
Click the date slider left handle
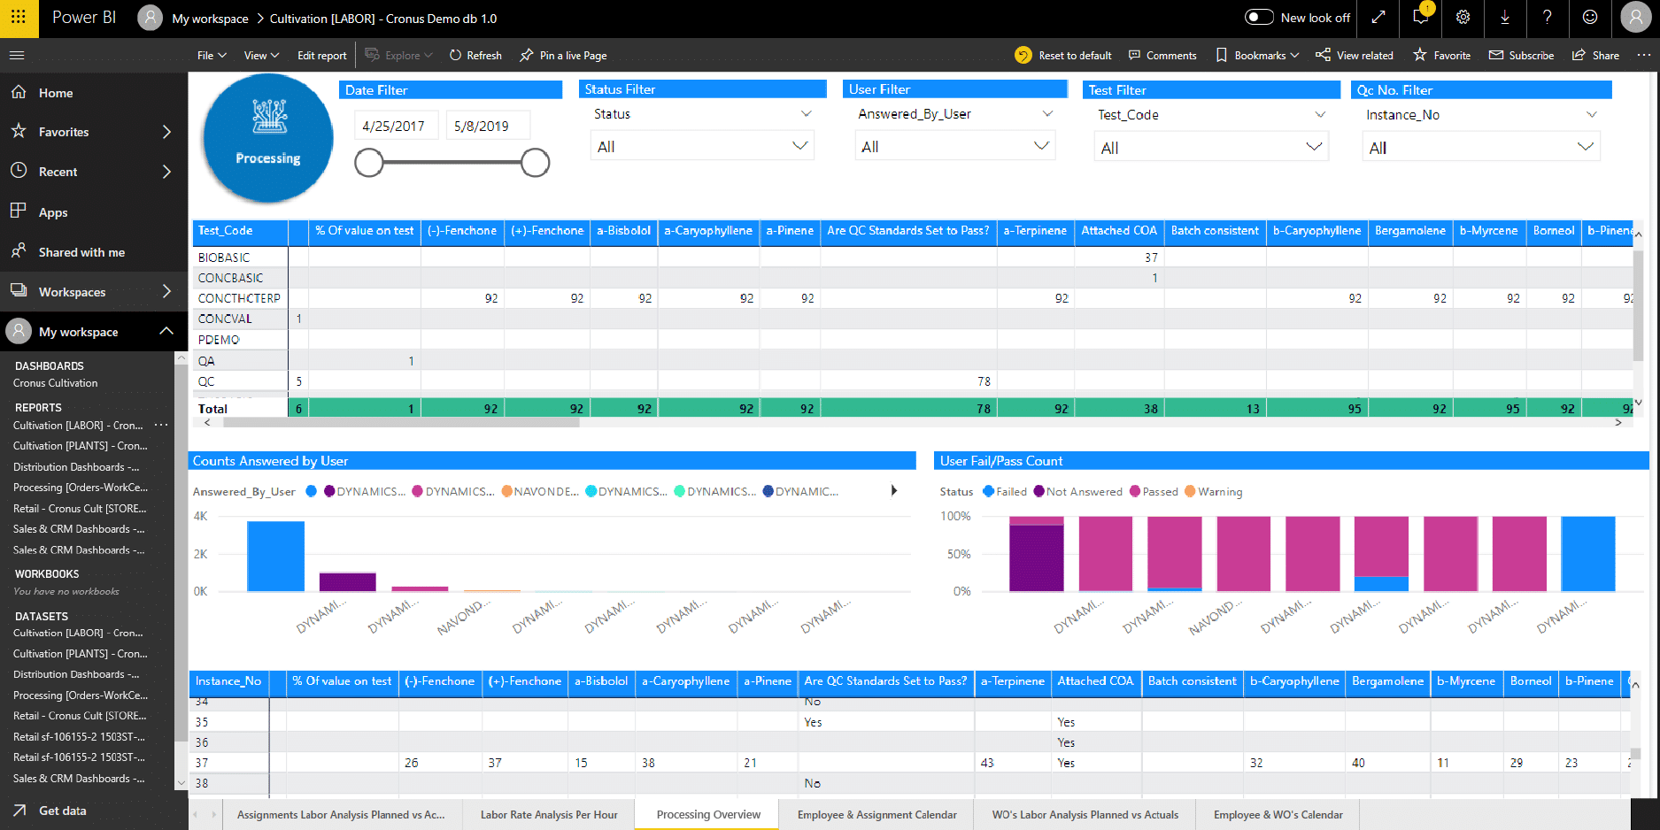coord(369,163)
